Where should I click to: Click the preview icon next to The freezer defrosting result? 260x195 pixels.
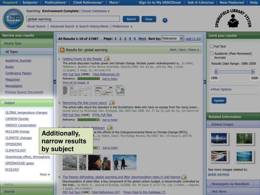pos(184,177)
